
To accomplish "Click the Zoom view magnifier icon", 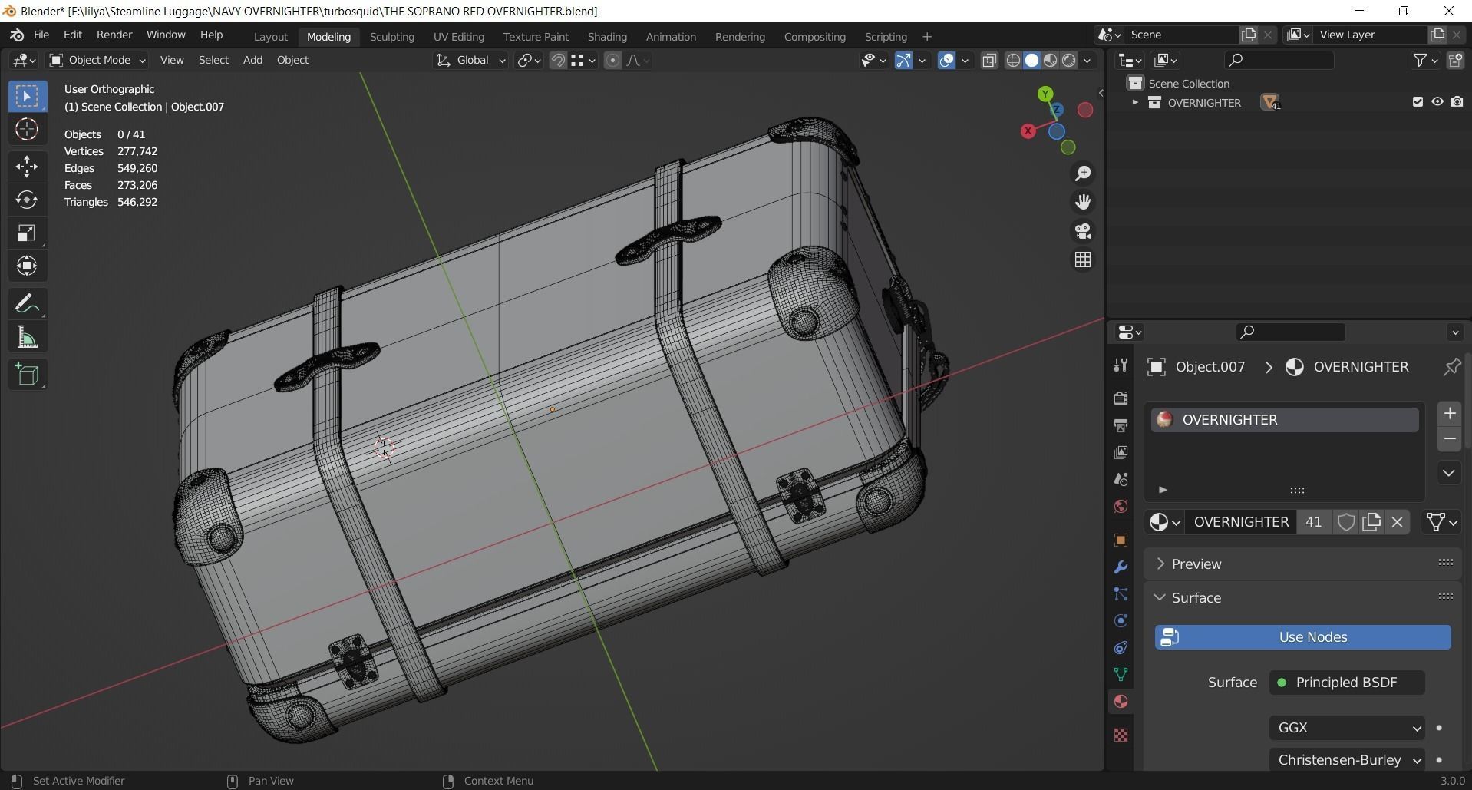I will [x=1083, y=174].
